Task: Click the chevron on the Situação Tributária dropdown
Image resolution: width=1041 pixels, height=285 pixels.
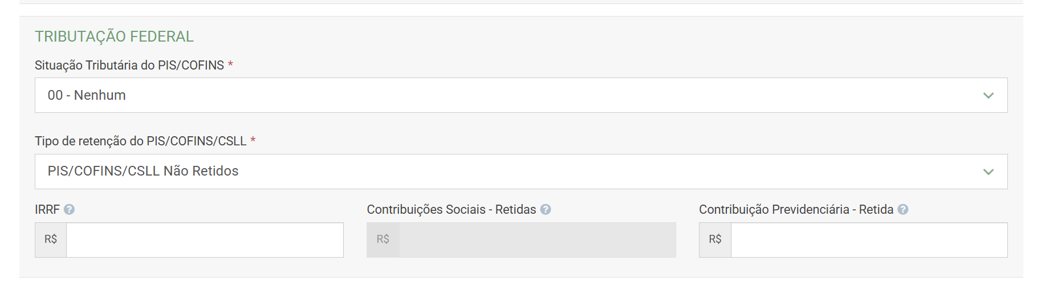Action: (x=989, y=96)
